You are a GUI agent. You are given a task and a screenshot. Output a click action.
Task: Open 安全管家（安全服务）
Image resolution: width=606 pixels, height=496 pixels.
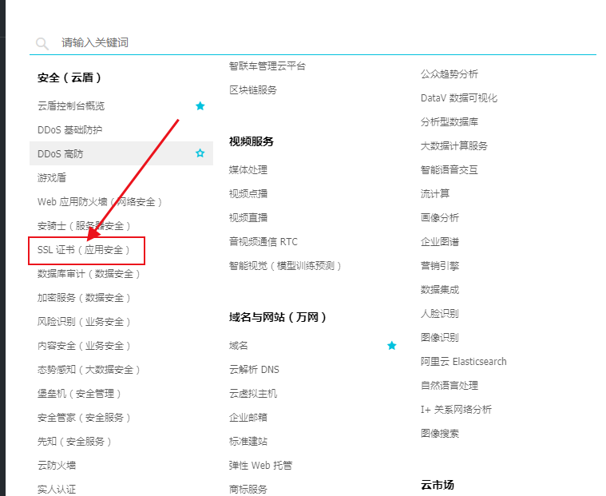[x=85, y=418]
